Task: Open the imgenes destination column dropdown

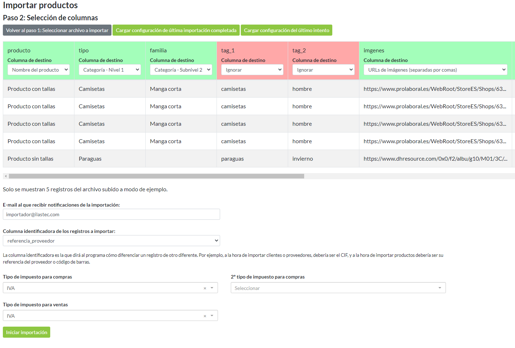Action: pyautogui.click(x=435, y=70)
